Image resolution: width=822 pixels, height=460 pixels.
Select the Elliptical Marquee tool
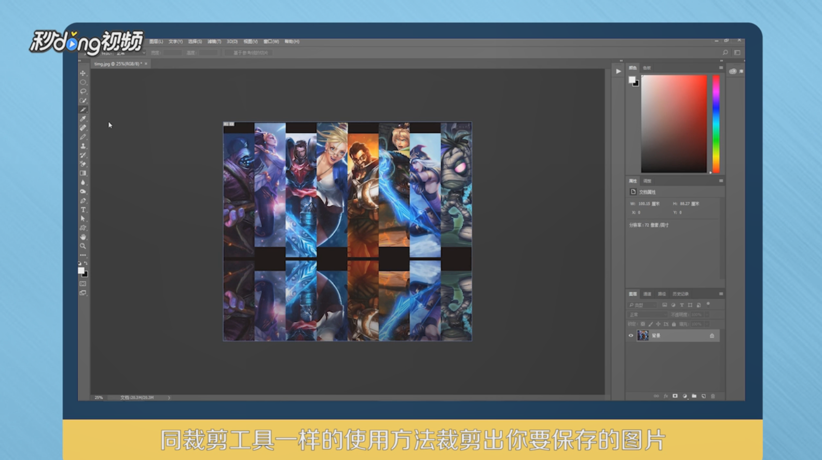tap(83, 82)
